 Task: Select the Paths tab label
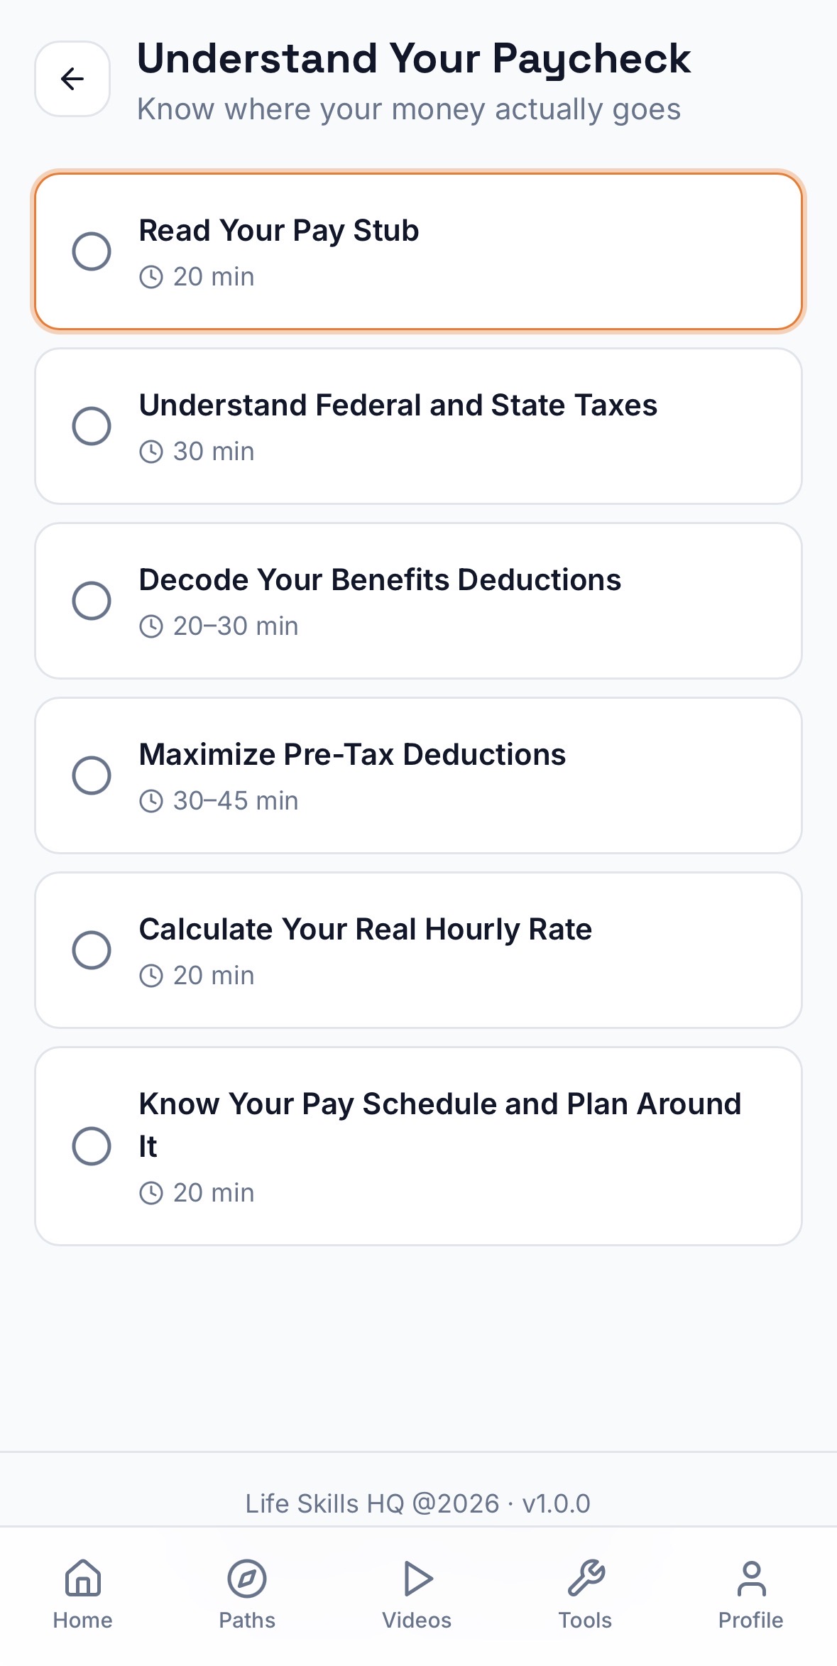247,1621
